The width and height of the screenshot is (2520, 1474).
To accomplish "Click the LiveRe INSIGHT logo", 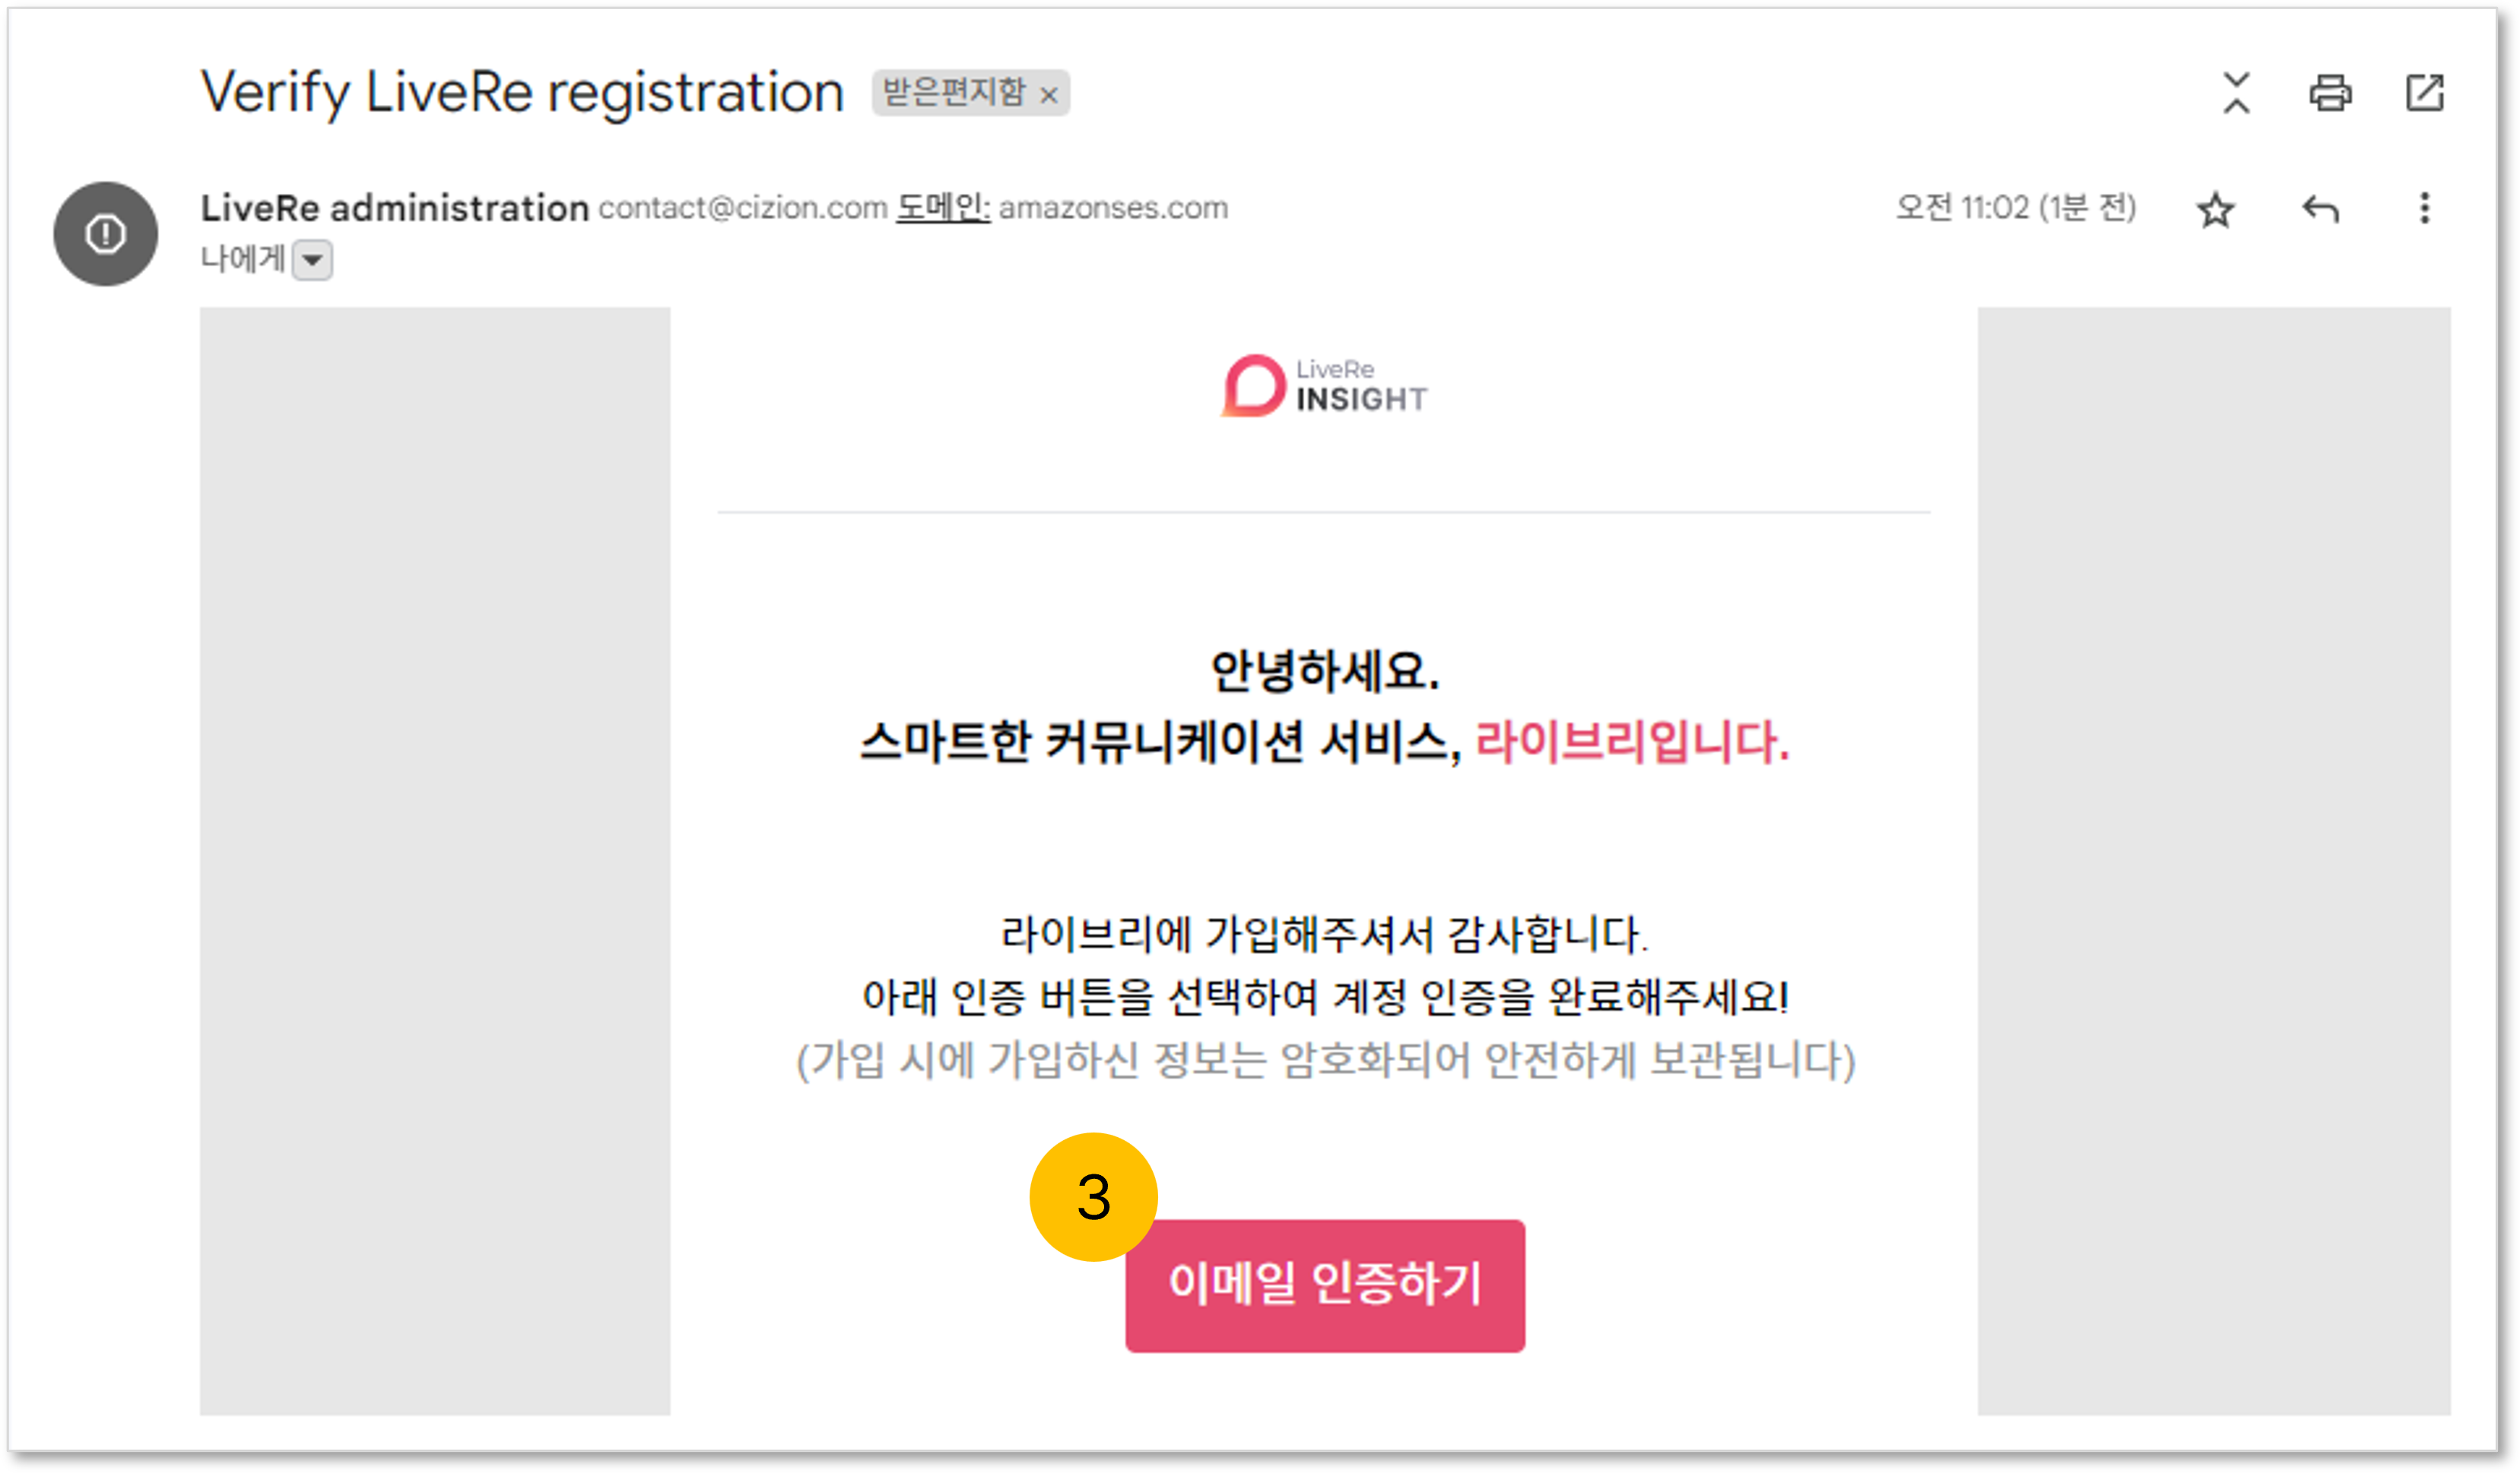I will pyautogui.click(x=1324, y=385).
